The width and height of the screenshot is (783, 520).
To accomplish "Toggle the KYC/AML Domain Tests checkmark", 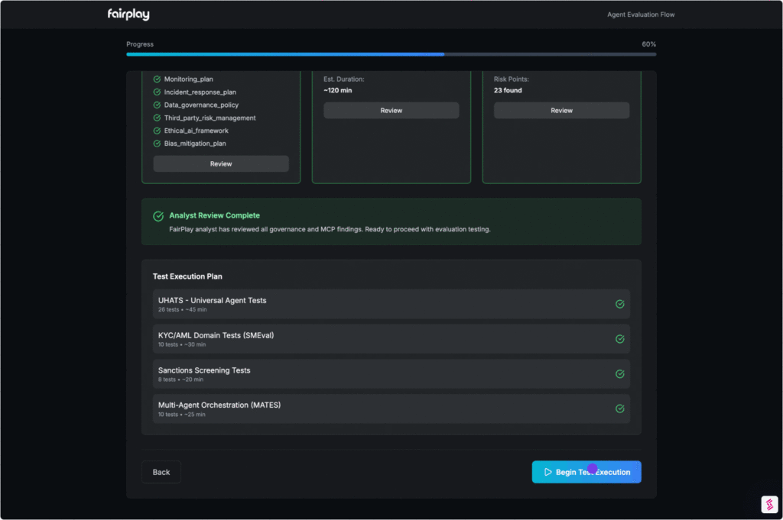I will pyautogui.click(x=619, y=339).
